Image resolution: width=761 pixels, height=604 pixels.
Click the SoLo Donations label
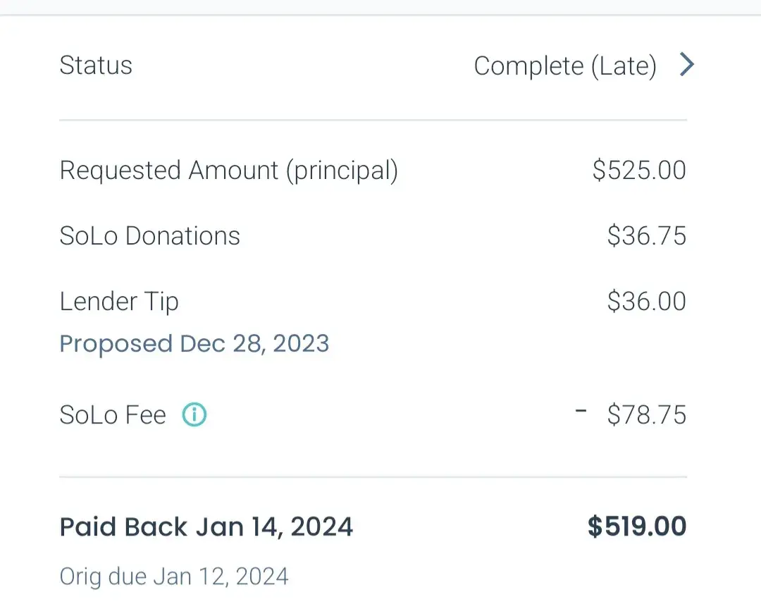[149, 236]
